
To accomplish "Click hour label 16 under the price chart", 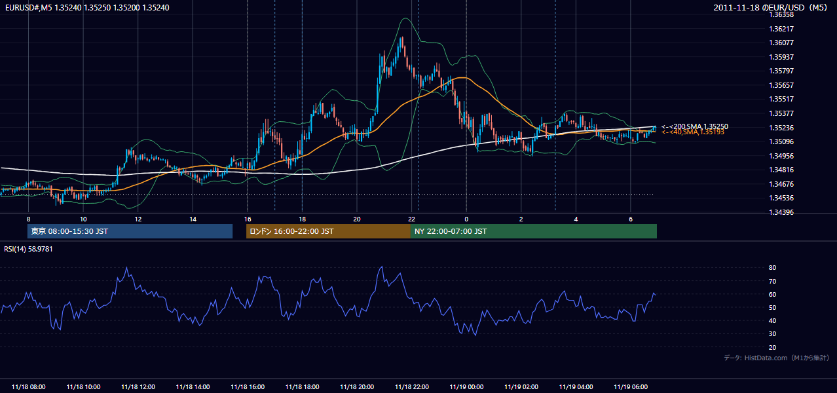I will click(247, 219).
